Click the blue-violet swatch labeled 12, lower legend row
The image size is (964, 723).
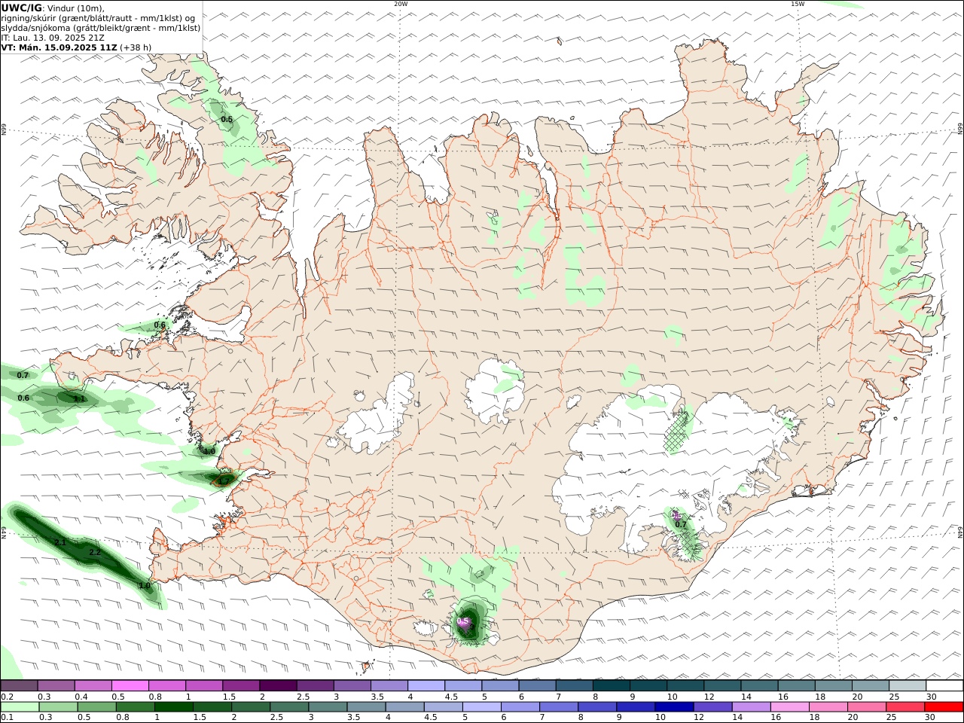pos(712,706)
